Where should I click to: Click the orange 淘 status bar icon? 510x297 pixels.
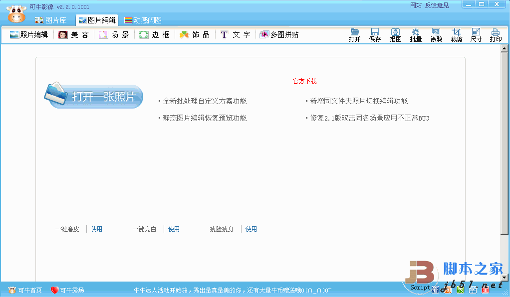tap(448, 289)
